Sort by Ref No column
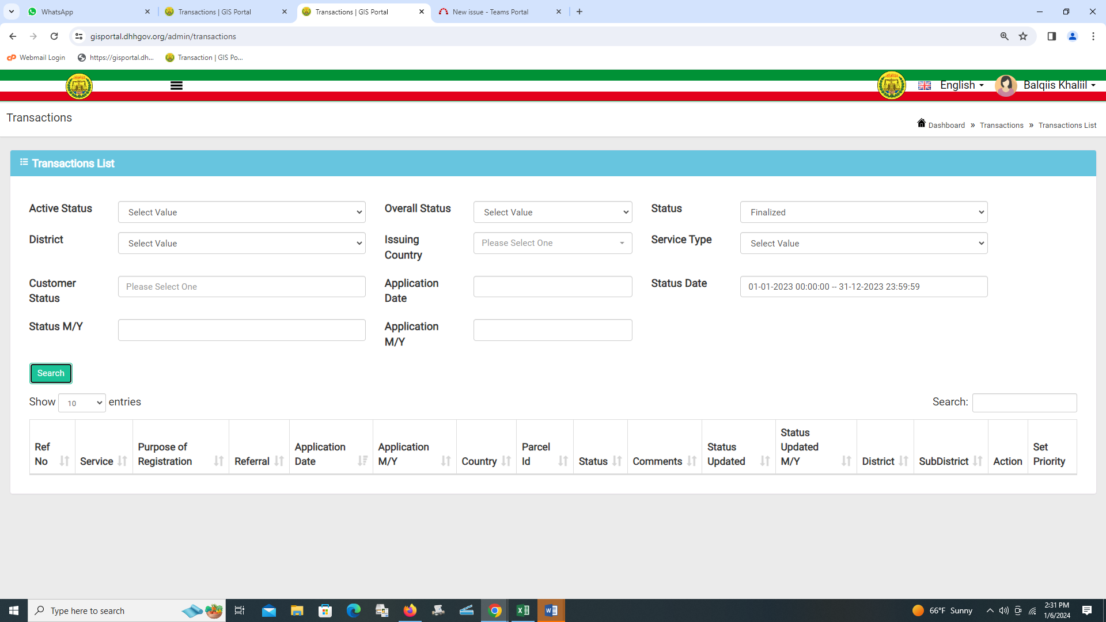The image size is (1106, 622). 65,461
